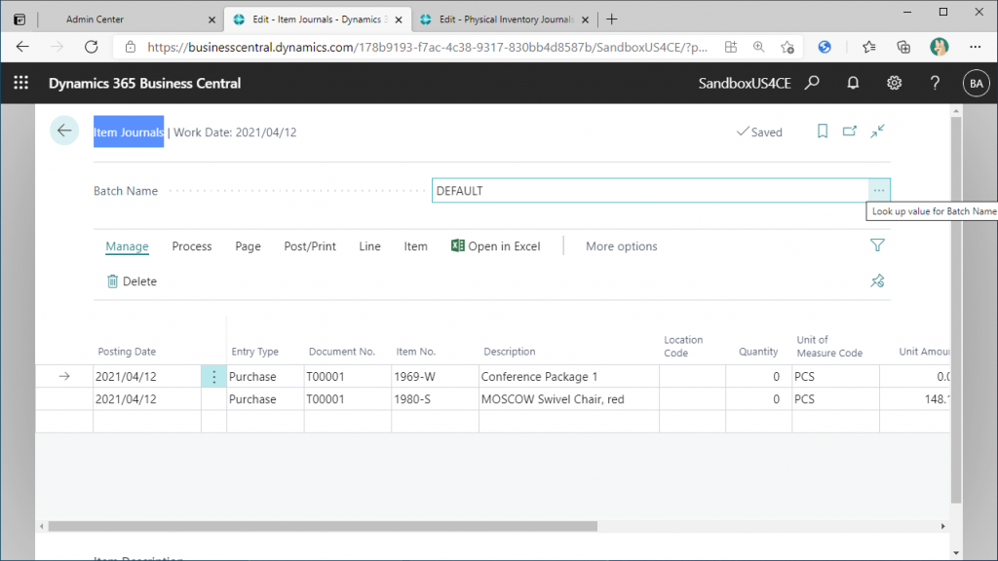Open browser Collections
Image resolution: width=998 pixels, height=561 pixels.
(903, 47)
